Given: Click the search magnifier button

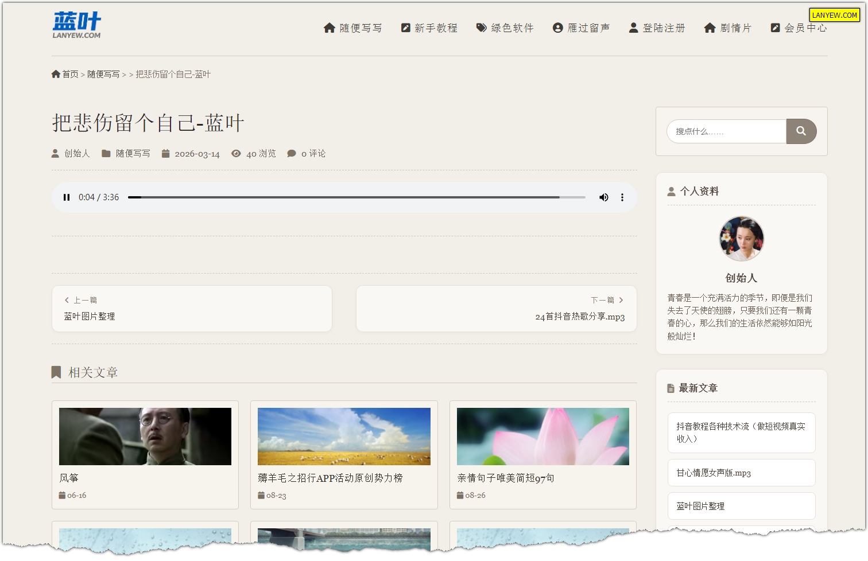Looking at the screenshot, I should [x=801, y=131].
